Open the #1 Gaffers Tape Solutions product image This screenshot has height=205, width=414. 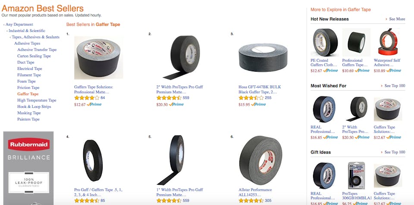pos(98,58)
